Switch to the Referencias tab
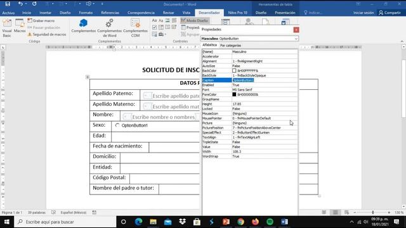The width and height of the screenshot is (406, 228). [x=110, y=13]
